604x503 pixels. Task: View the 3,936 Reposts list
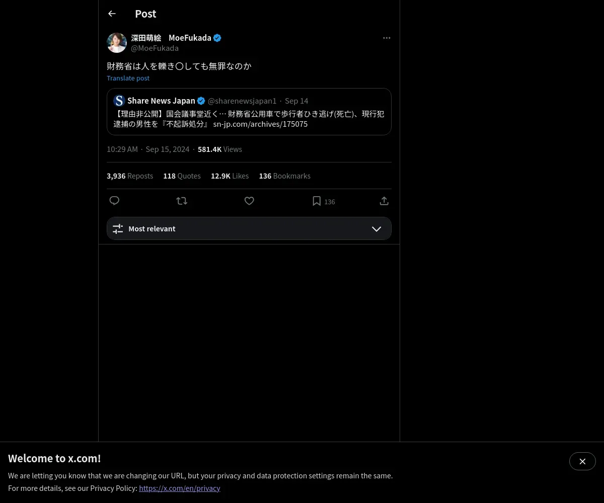(130, 176)
